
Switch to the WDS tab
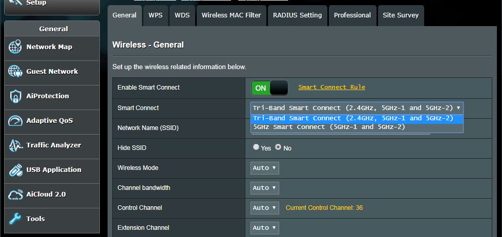click(x=182, y=15)
